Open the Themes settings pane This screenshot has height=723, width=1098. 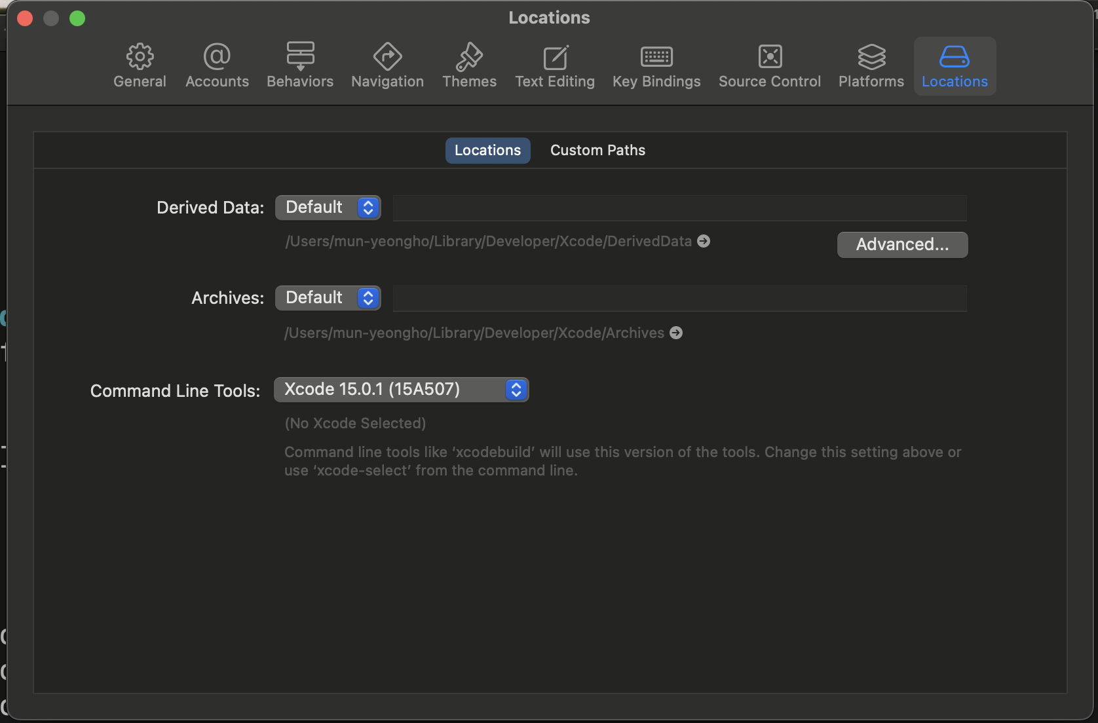(x=469, y=65)
